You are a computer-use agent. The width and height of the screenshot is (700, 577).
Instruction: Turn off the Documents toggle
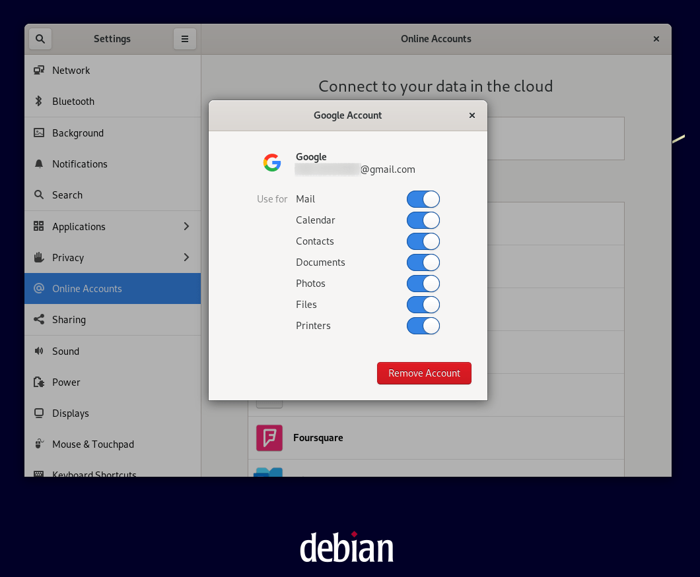423,262
